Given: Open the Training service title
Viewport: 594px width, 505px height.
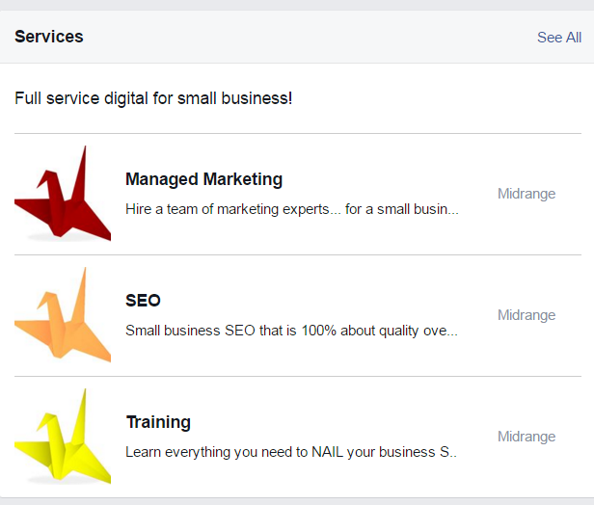Looking at the screenshot, I should (158, 422).
